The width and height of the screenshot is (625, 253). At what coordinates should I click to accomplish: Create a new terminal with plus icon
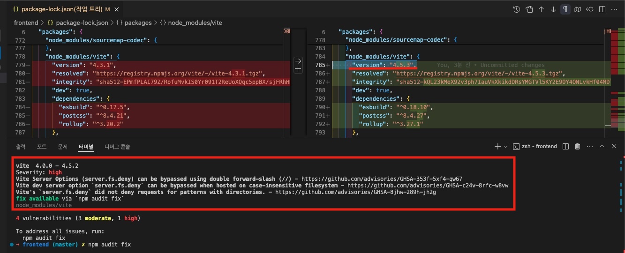[x=497, y=147]
